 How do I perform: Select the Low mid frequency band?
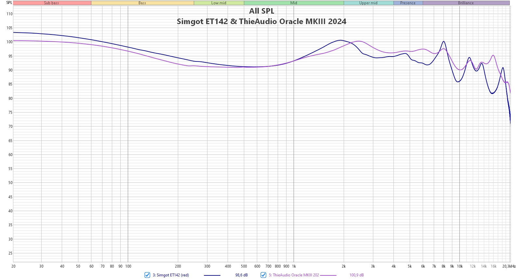point(219,3)
